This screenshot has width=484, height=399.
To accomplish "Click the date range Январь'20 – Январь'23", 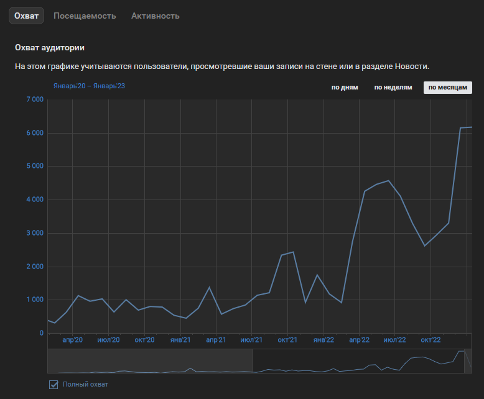I will tap(89, 86).
